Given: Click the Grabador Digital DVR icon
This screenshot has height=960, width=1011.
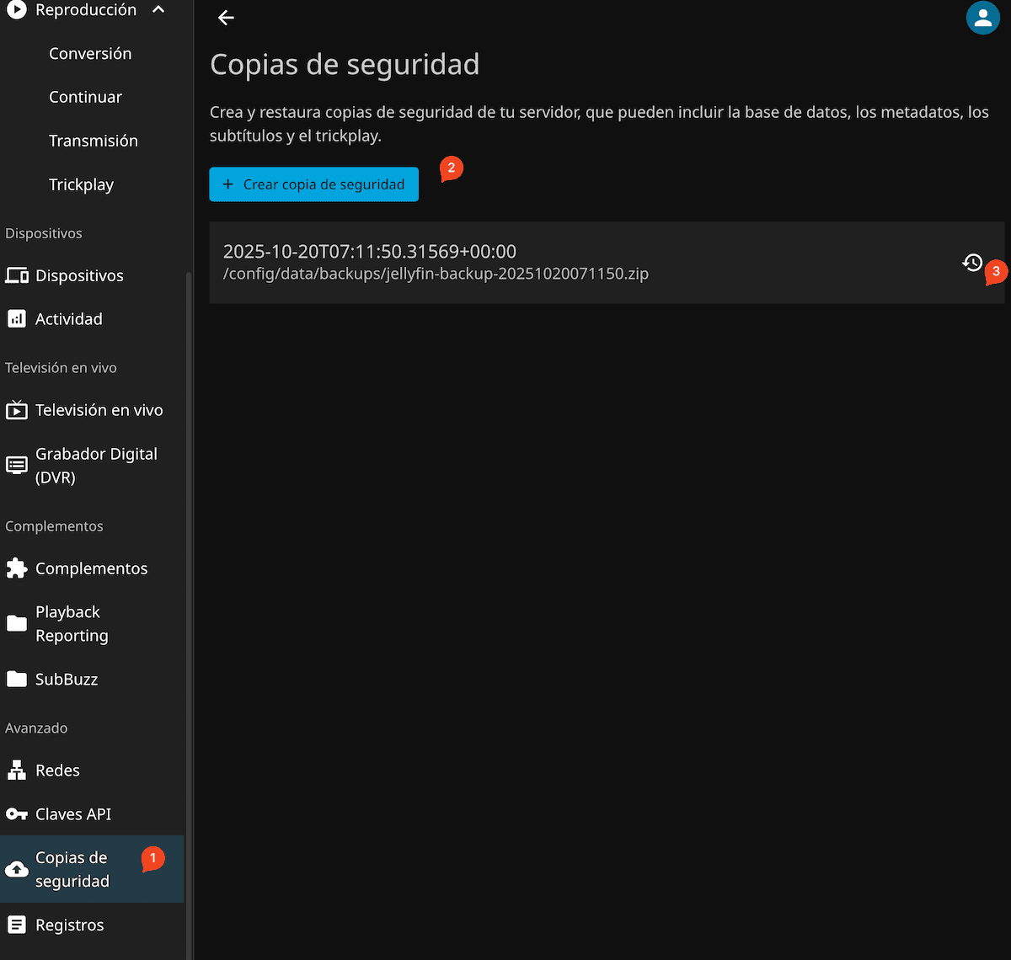Looking at the screenshot, I should [x=17, y=466].
